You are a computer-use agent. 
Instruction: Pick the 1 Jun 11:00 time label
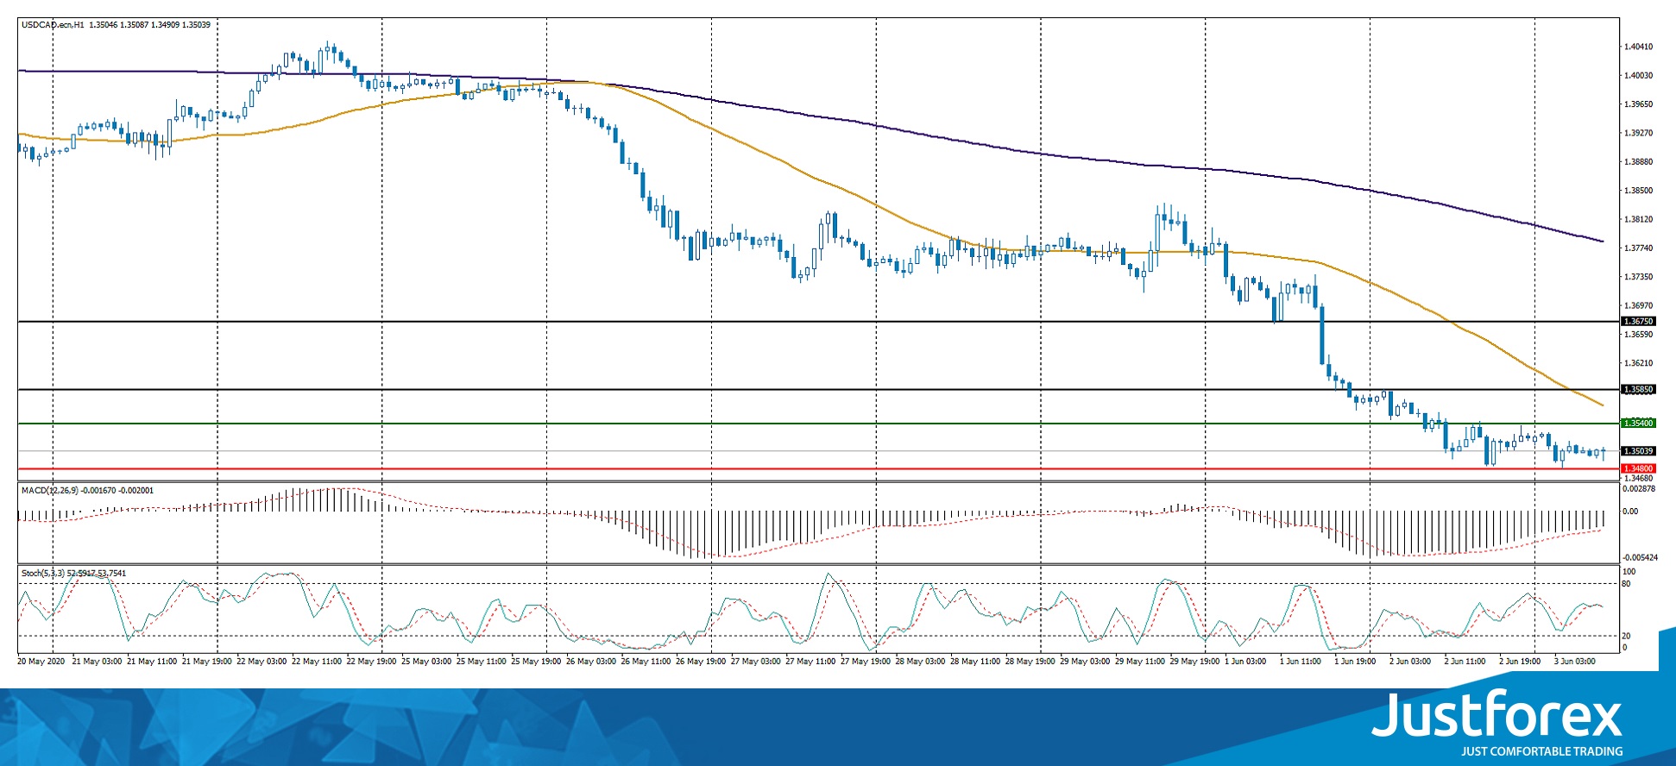point(1301,662)
